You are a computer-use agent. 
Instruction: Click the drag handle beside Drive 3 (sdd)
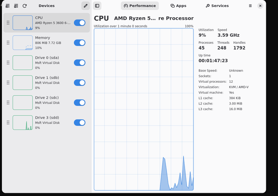8,123
